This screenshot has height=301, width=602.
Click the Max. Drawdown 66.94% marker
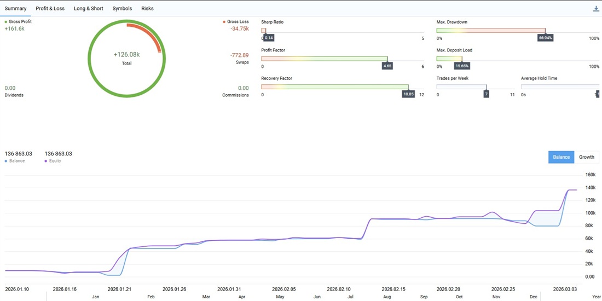(x=545, y=38)
